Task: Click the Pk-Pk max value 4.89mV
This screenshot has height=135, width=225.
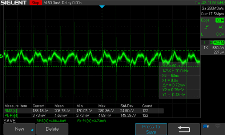Action: click(105, 115)
